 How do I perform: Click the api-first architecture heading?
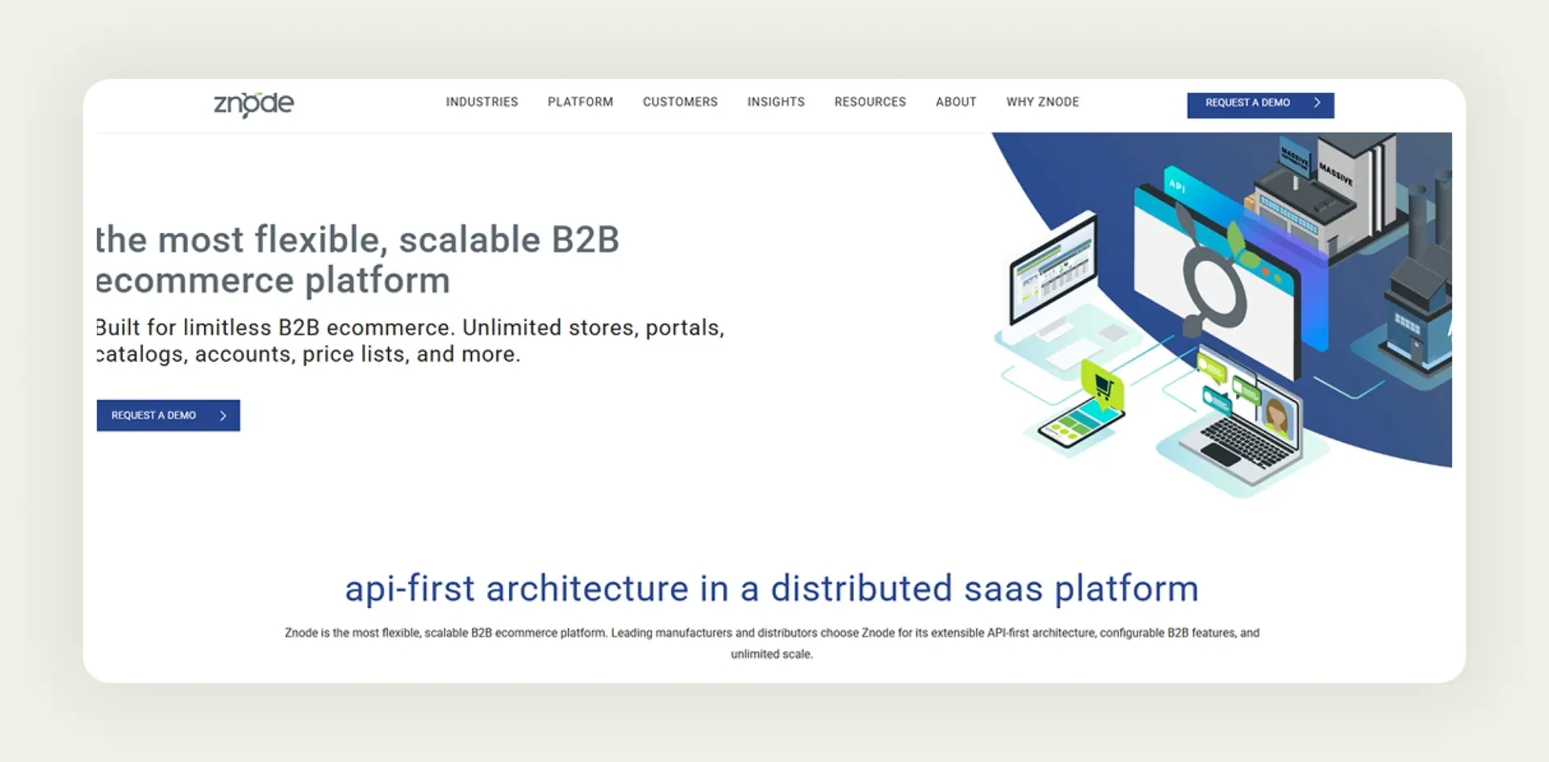pyautogui.click(x=771, y=588)
